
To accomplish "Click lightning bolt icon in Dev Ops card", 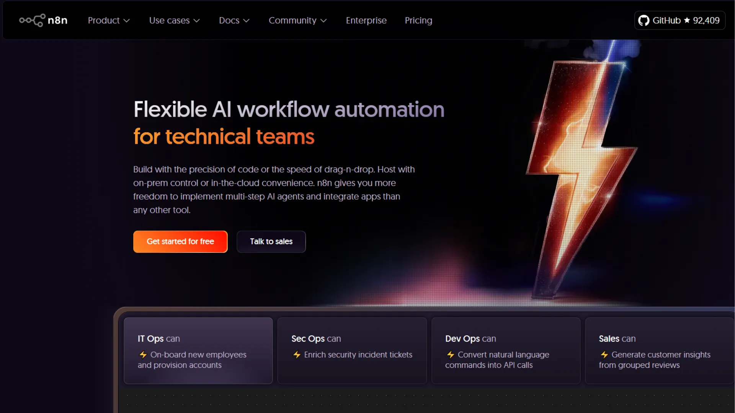I will tap(451, 355).
